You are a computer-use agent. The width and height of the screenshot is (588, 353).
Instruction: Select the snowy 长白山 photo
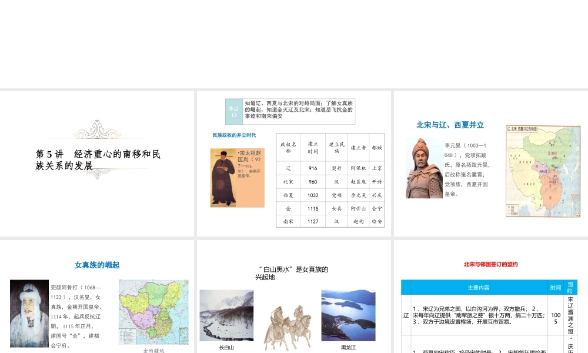226,315
